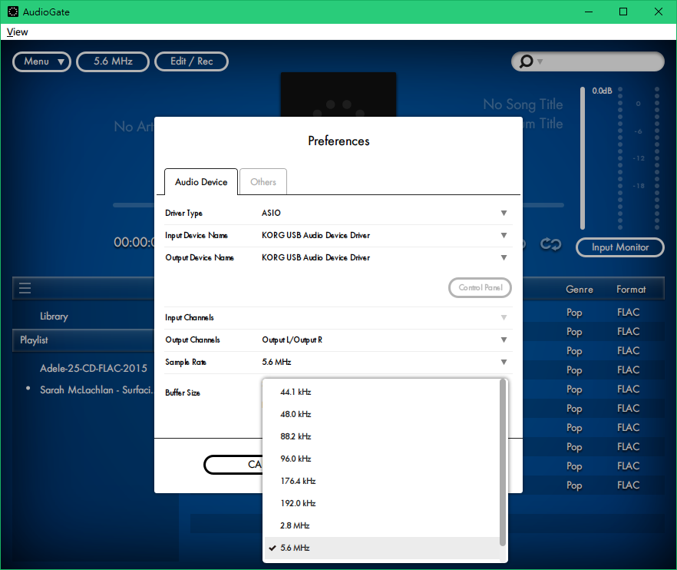The image size is (677, 570).
Task: Click the ASIO driver type value
Action: coord(271,213)
